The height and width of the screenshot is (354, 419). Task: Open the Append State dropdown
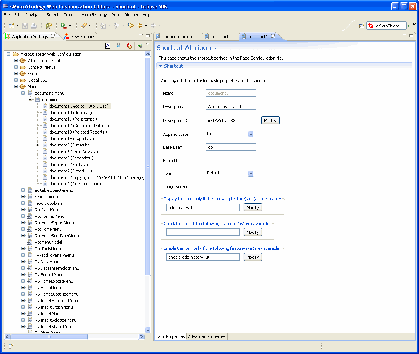[x=251, y=134]
